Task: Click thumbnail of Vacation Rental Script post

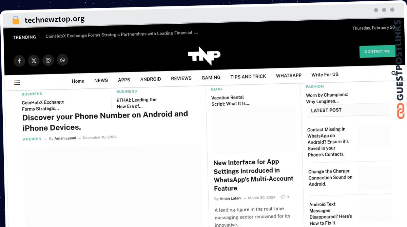Action: [254, 129]
